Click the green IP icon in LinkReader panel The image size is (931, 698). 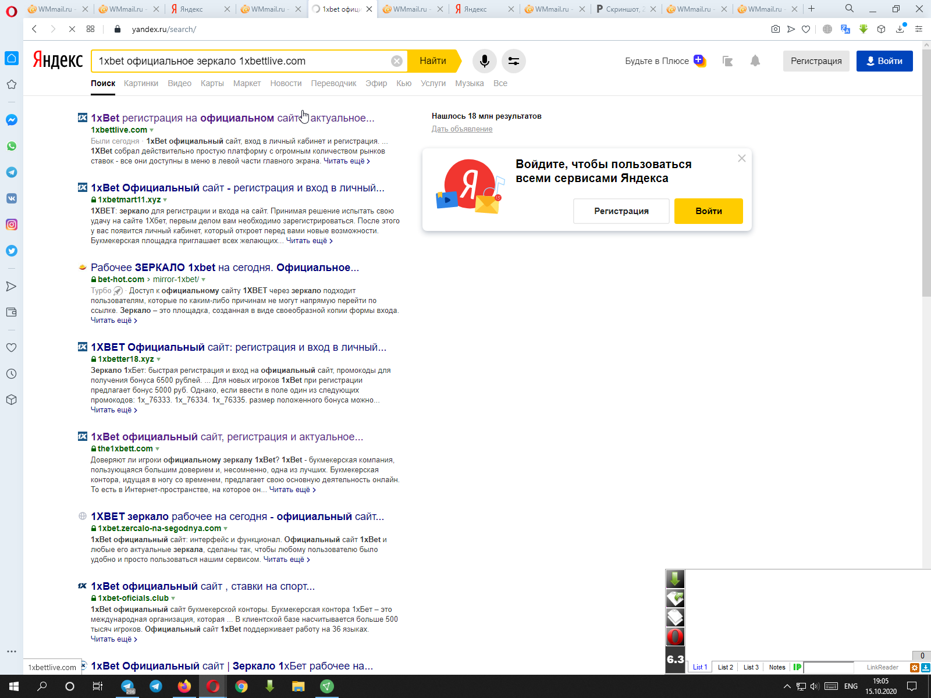[797, 667]
